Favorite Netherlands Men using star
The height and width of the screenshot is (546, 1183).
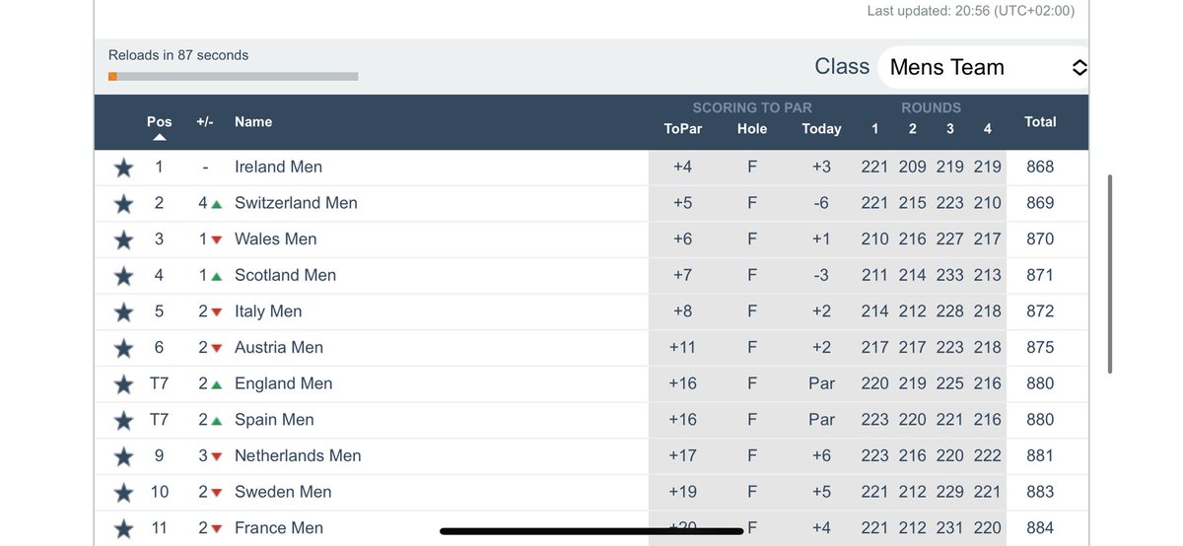tap(123, 456)
